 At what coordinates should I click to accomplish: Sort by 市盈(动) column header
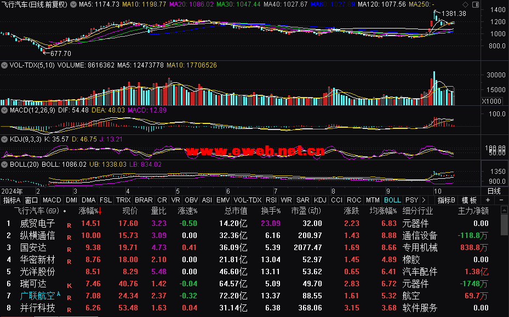(306, 211)
